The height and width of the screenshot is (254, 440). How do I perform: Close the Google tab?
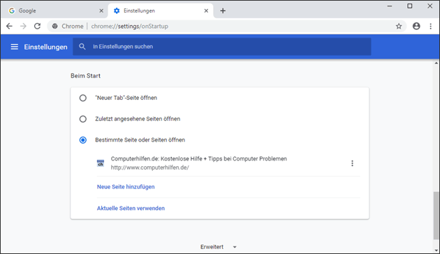tap(101, 10)
